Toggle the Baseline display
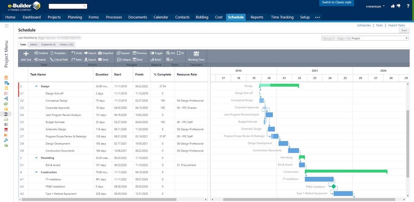This screenshot has height=202, width=414. pyautogui.click(x=156, y=53)
